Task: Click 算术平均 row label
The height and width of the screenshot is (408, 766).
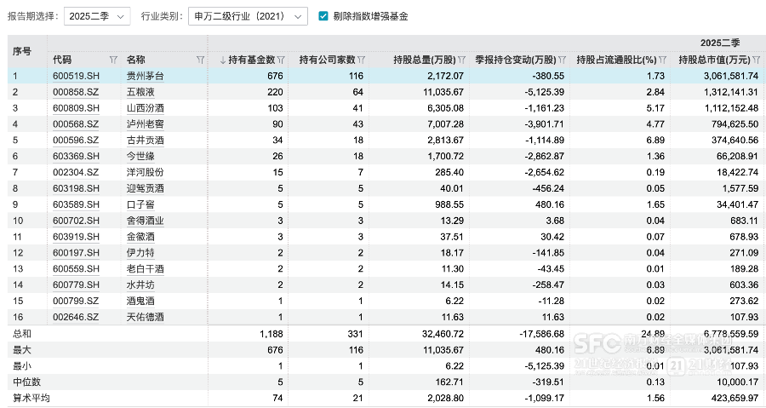Action: click(31, 399)
